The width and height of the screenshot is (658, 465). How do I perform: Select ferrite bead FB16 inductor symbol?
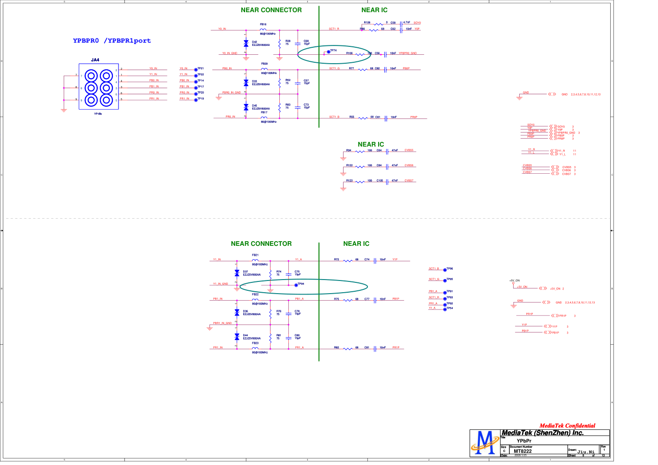pyautogui.click(x=263, y=29)
